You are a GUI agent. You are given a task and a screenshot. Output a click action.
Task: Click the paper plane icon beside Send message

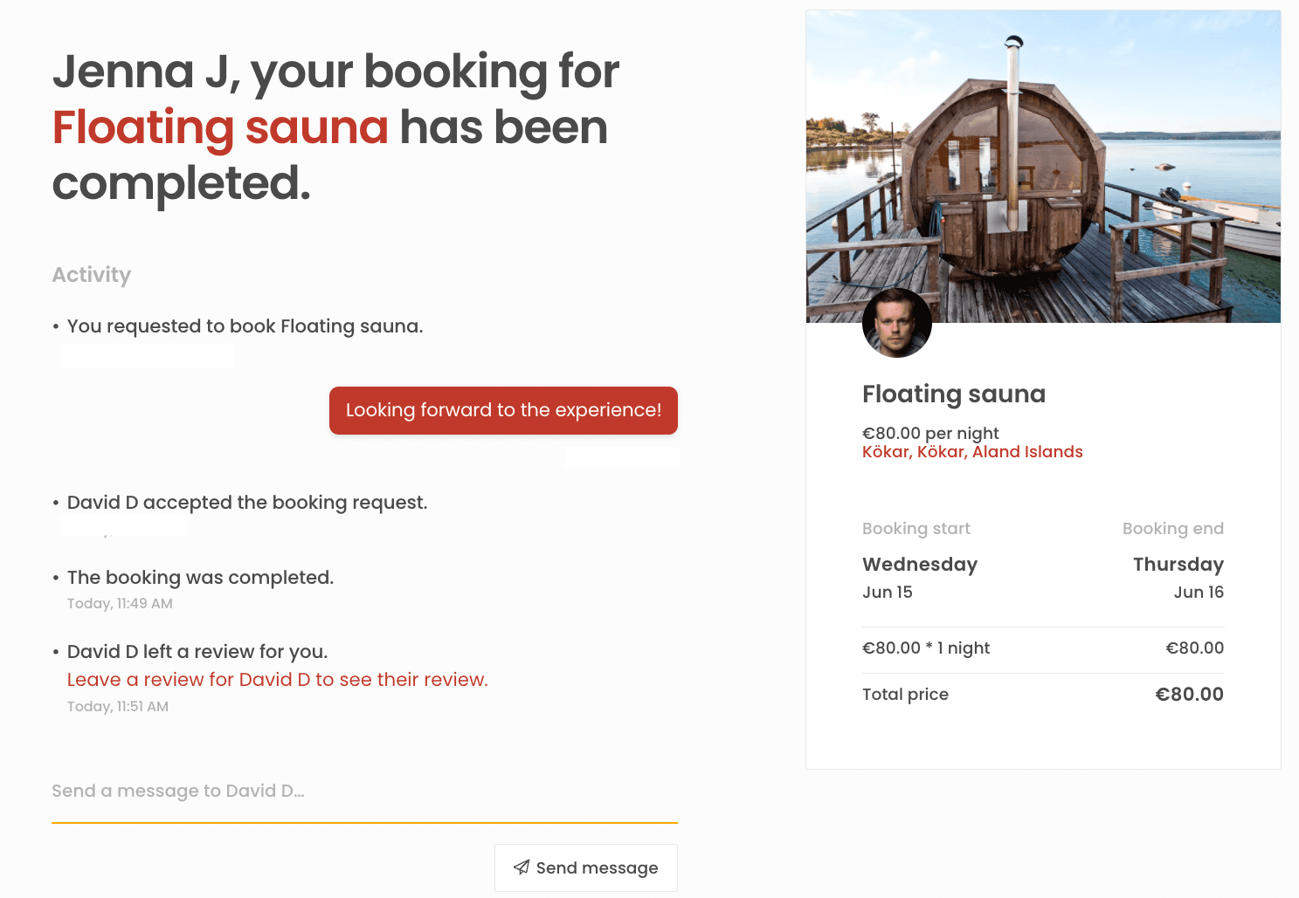[x=522, y=867]
